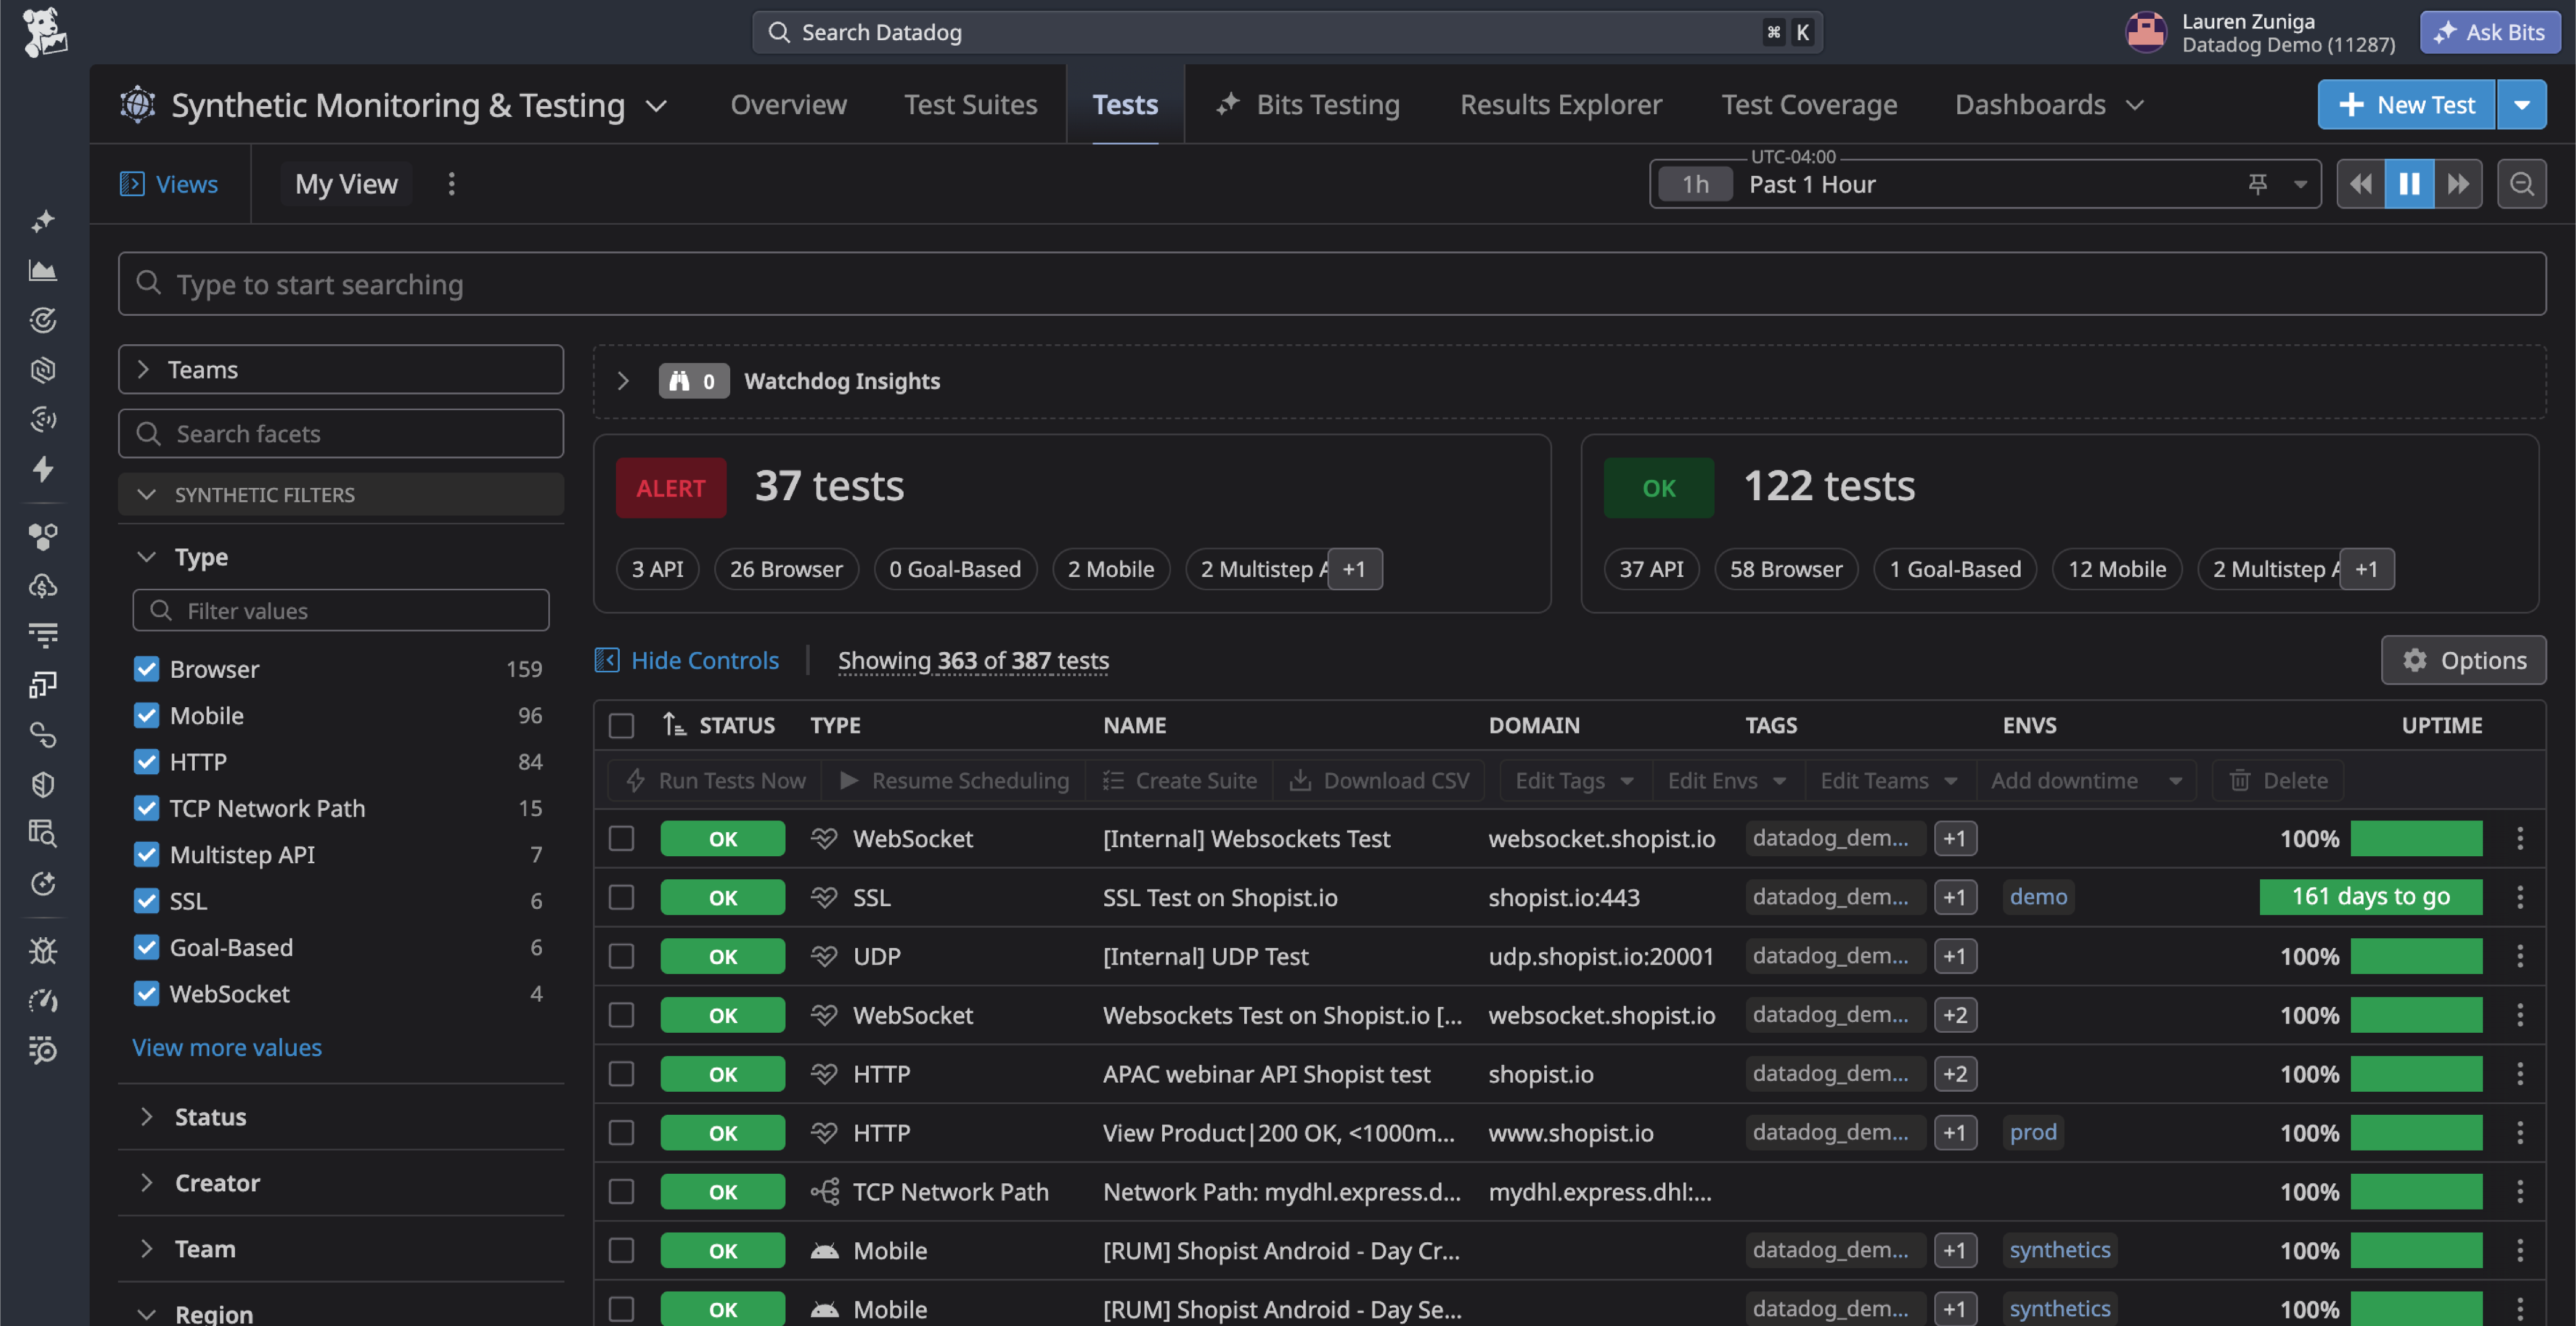Click the Search facets field
Viewport: 2576px width, 1326px height.
point(341,434)
